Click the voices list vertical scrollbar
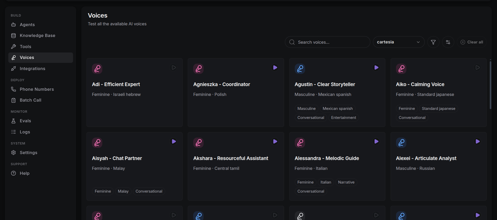The height and width of the screenshot is (220, 497). coord(490,85)
